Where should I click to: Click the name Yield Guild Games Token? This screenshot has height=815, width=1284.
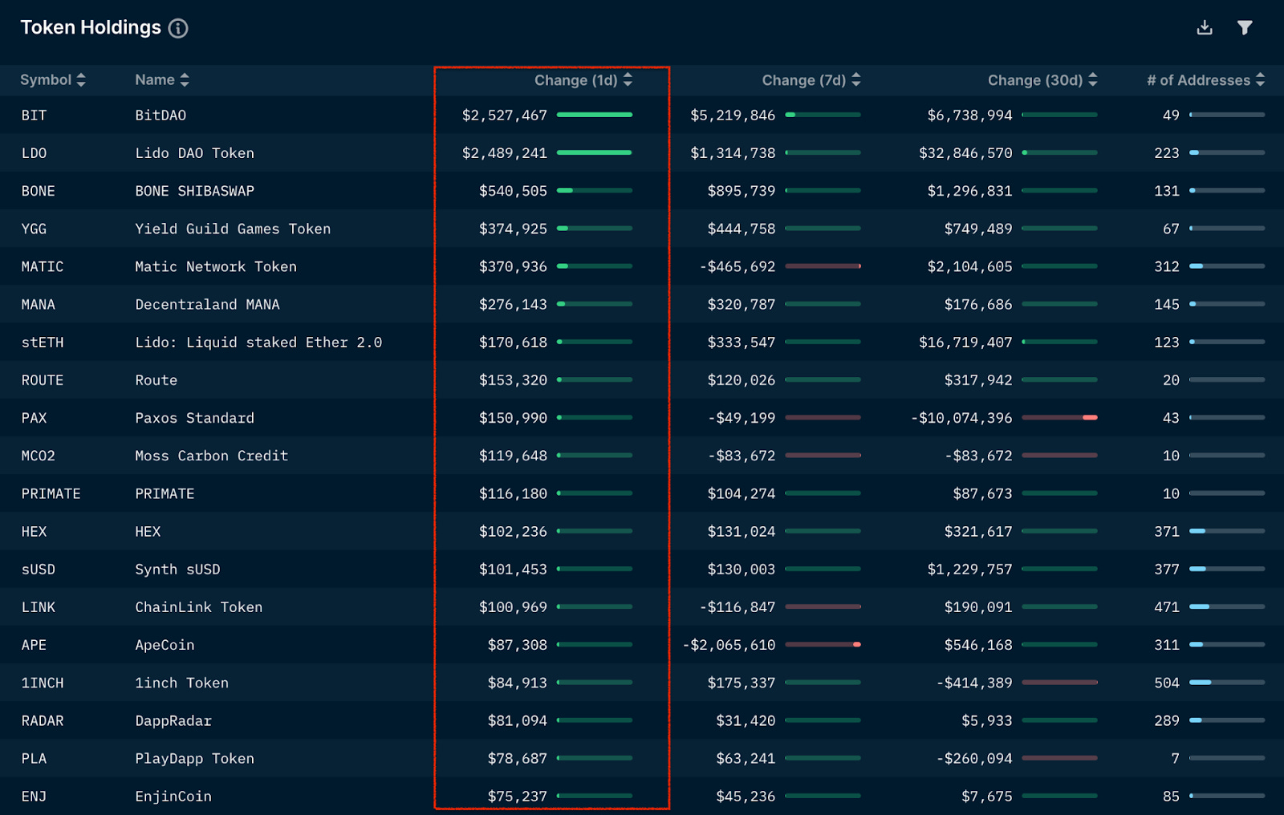(x=233, y=229)
